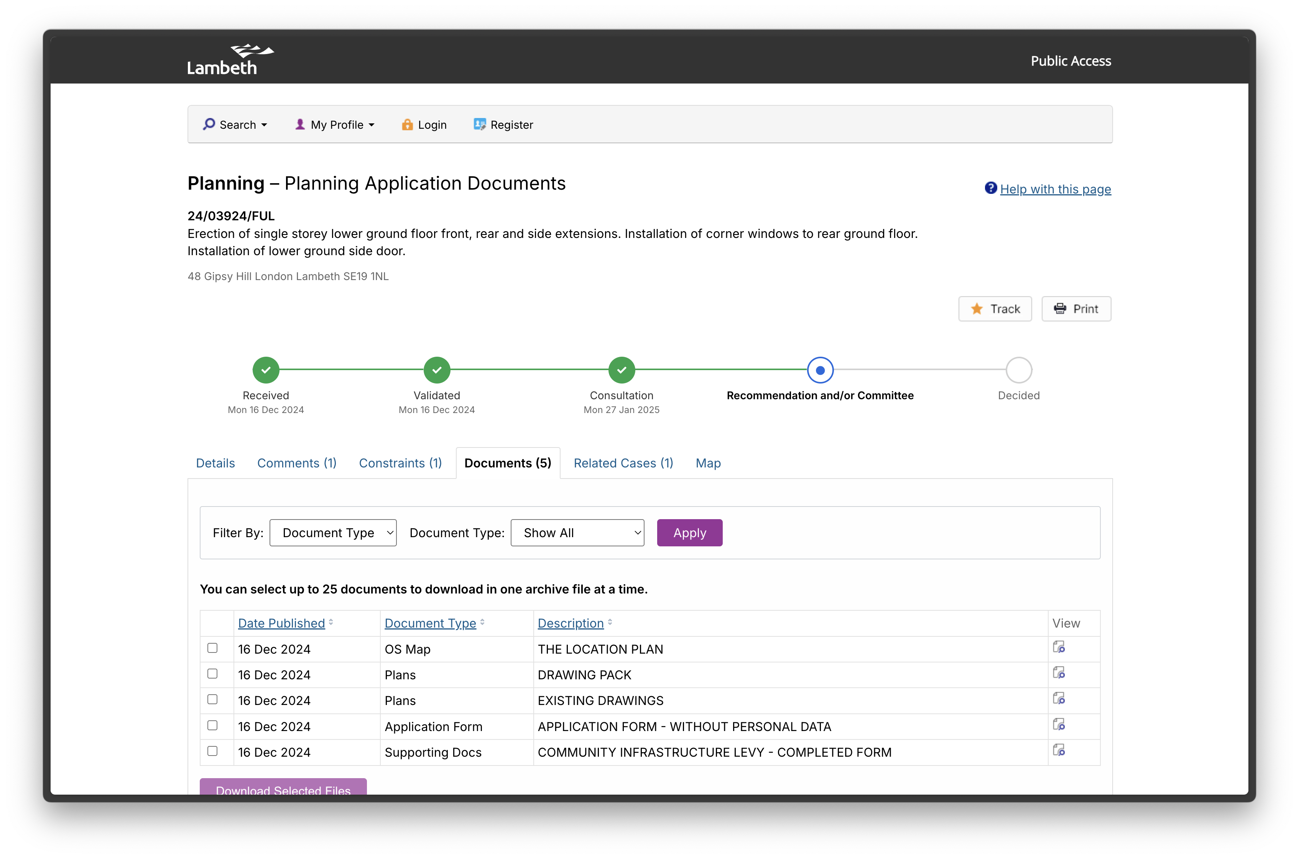The height and width of the screenshot is (859, 1299).
Task: Switch to the Details tab
Action: tap(215, 464)
